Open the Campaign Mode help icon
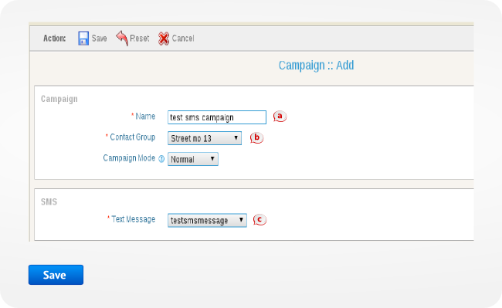This screenshot has width=502, height=308. [161, 159]
